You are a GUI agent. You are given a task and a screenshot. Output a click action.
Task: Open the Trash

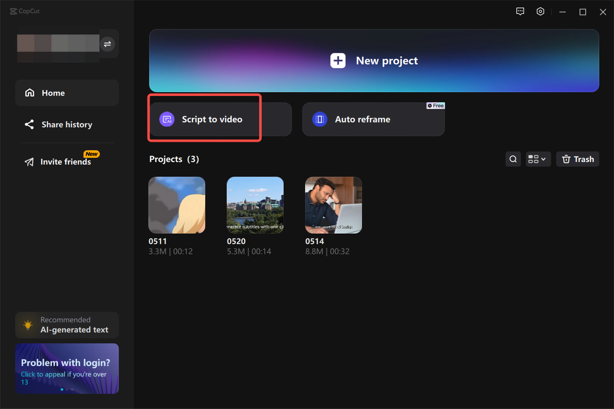pyautogui.click(x=578, y=159)
